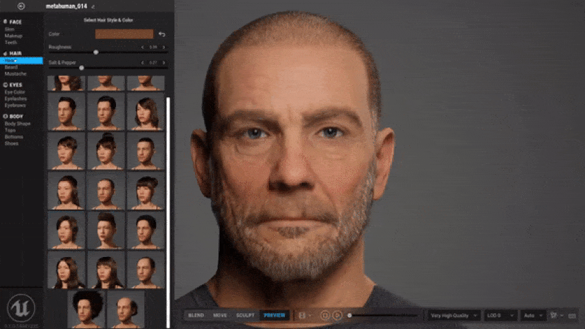Switch to Blend mode
Viewport: 585px width, 329px height.
[196, 315]
